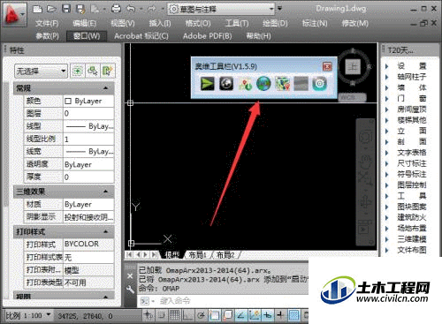The height and width of the screenshot is (324, 442).
Task: Open the 文件(F) menu
Action: [47, 23]
